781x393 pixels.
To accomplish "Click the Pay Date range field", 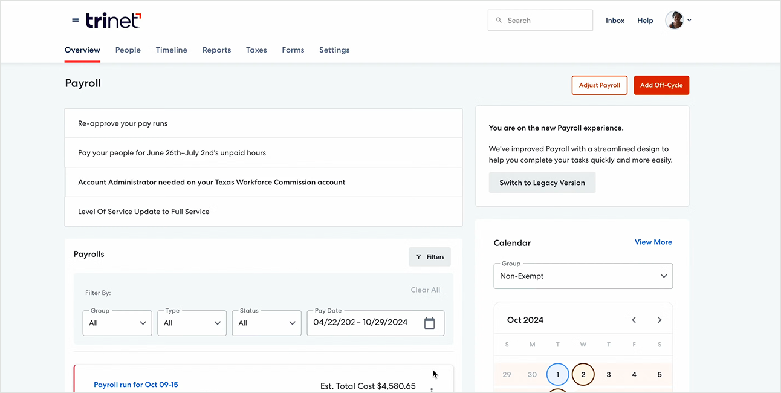I will point(375,323).
